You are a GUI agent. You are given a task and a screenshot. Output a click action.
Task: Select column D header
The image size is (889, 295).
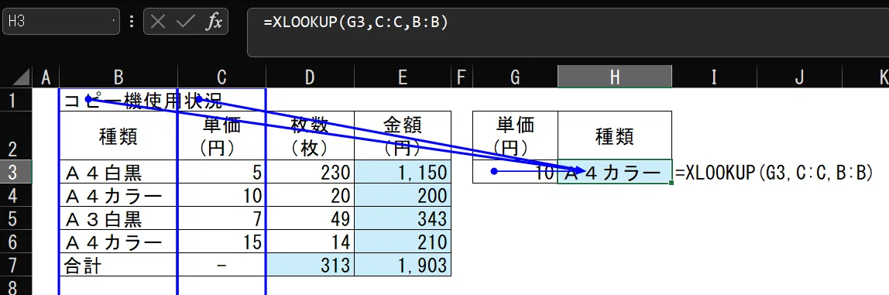[310, 77]
